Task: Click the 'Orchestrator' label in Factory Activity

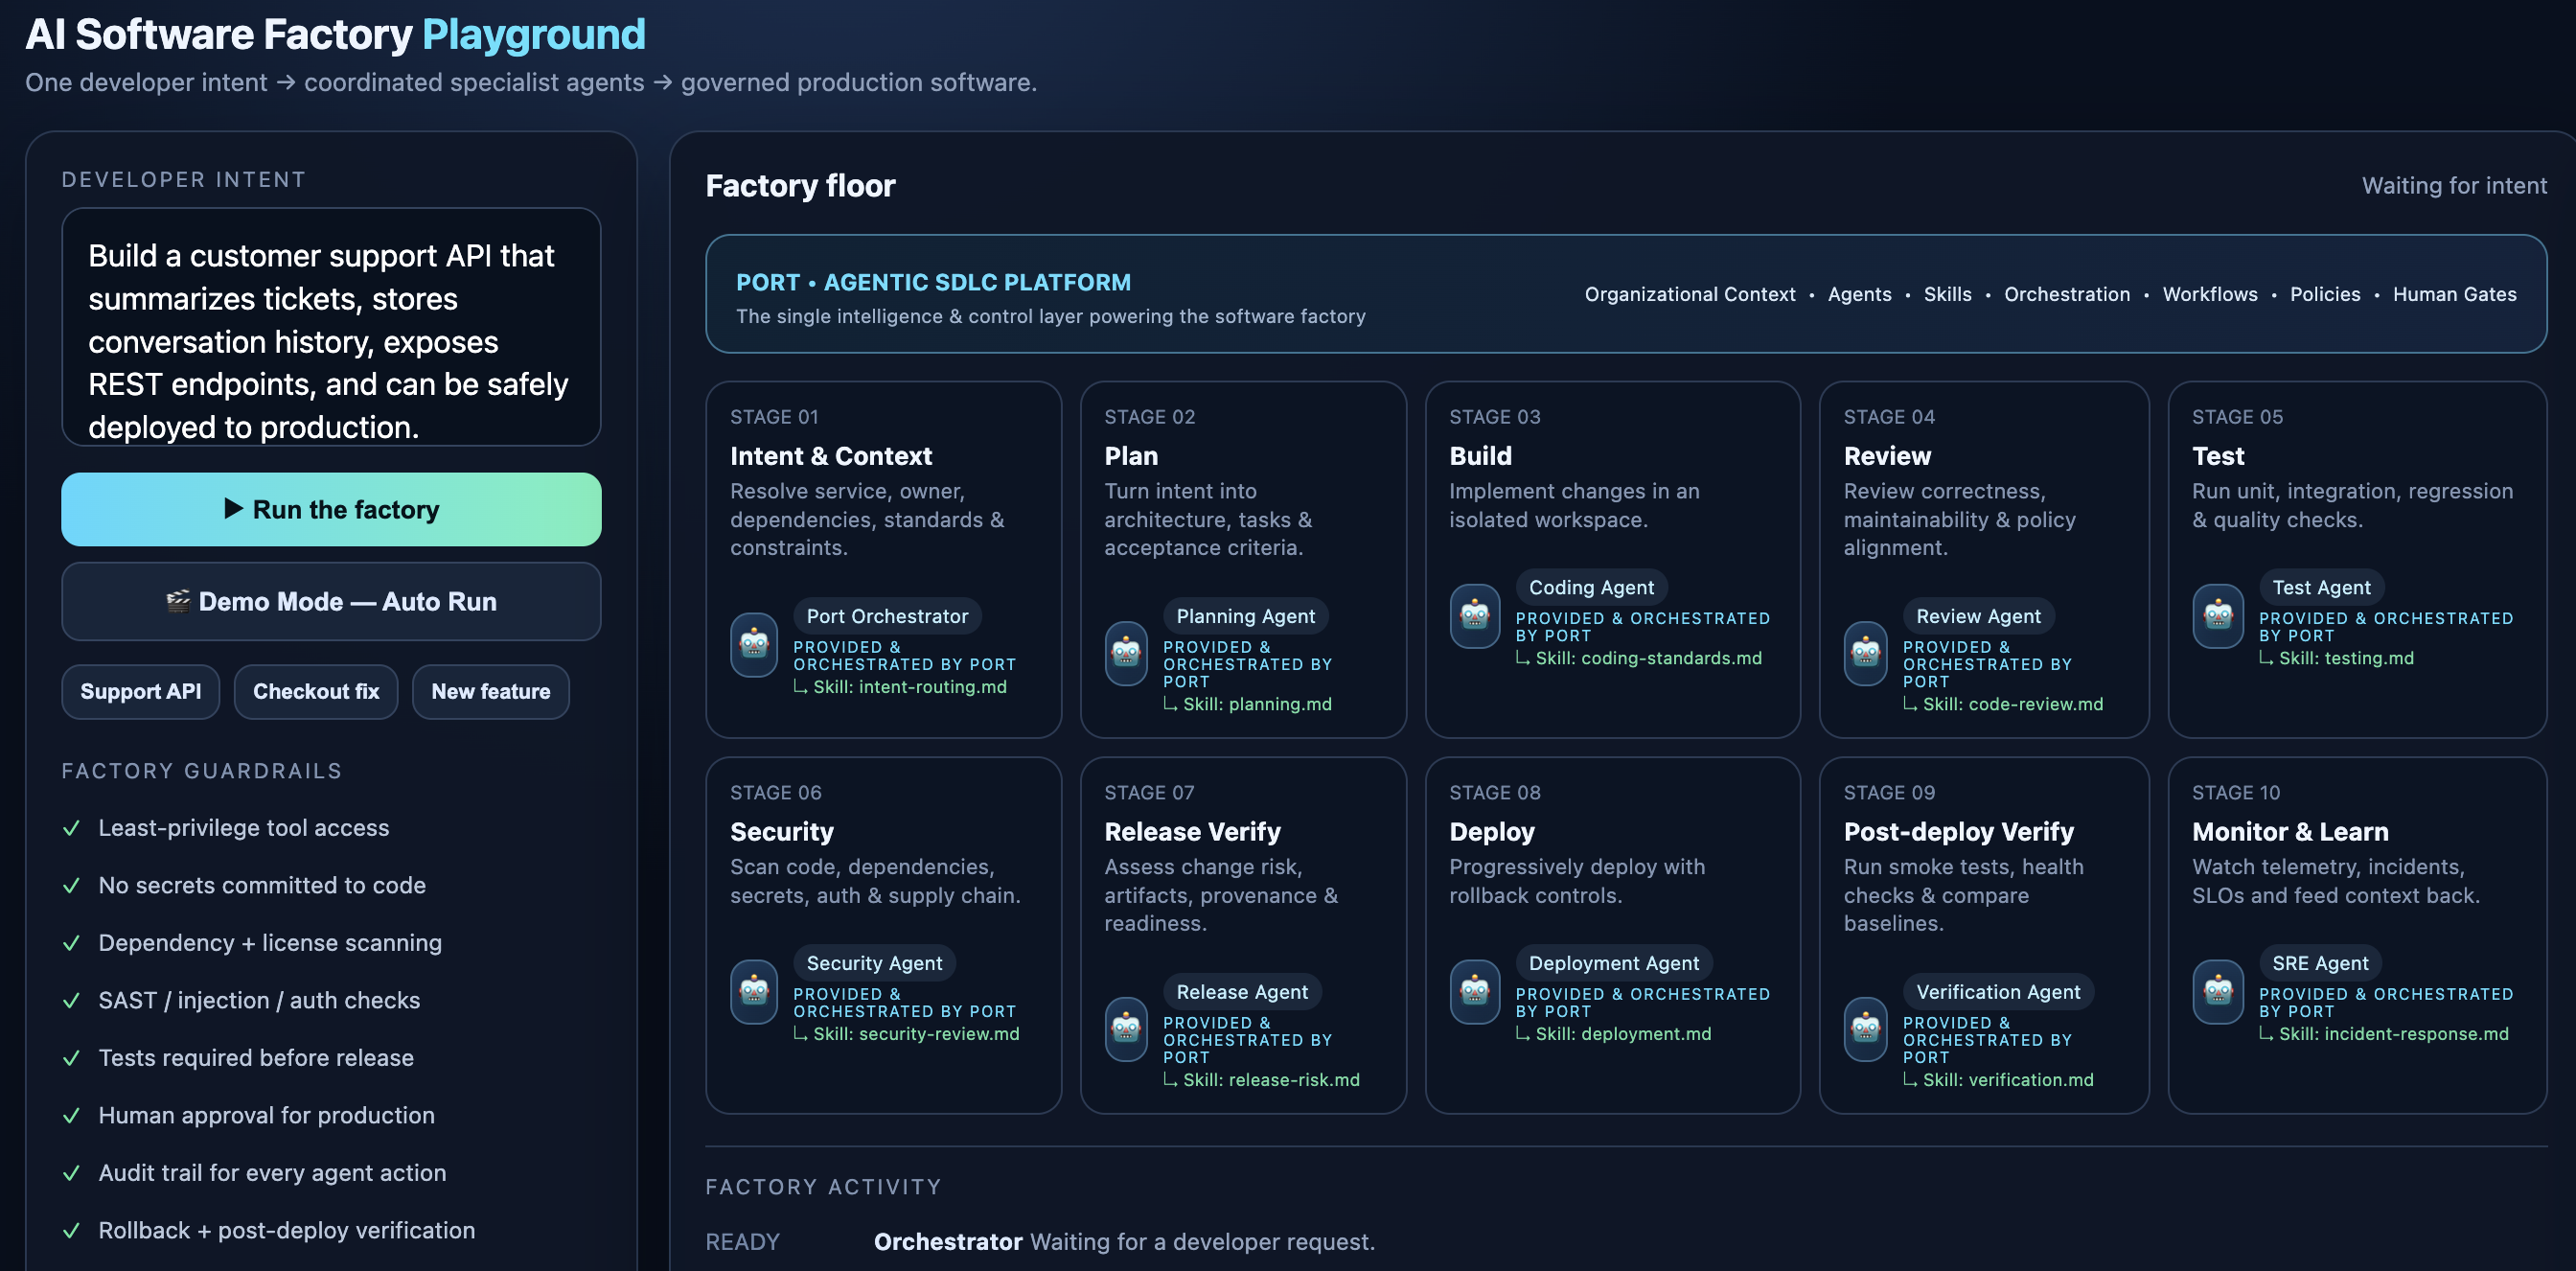Action: [x=948, y=1243]
